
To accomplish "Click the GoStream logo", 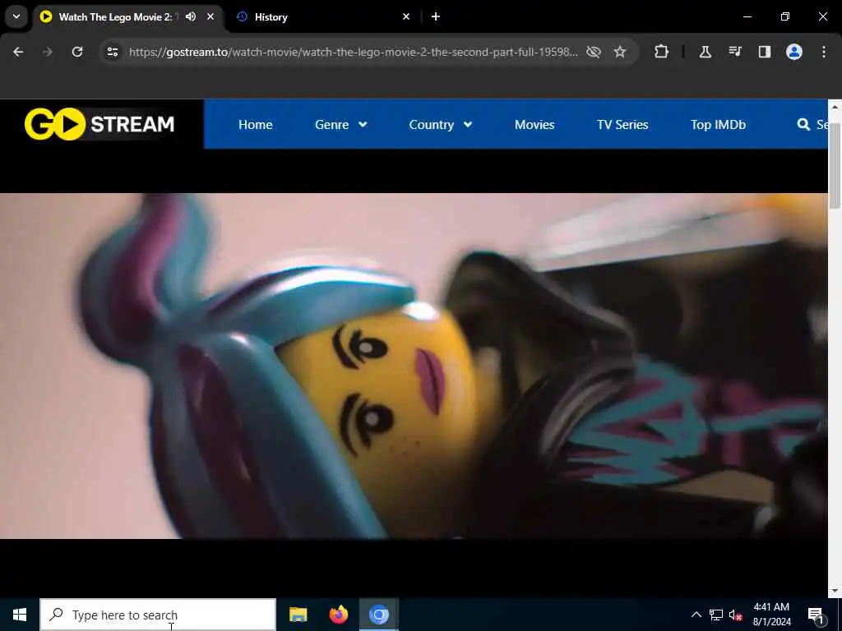I will coord(99,124).
